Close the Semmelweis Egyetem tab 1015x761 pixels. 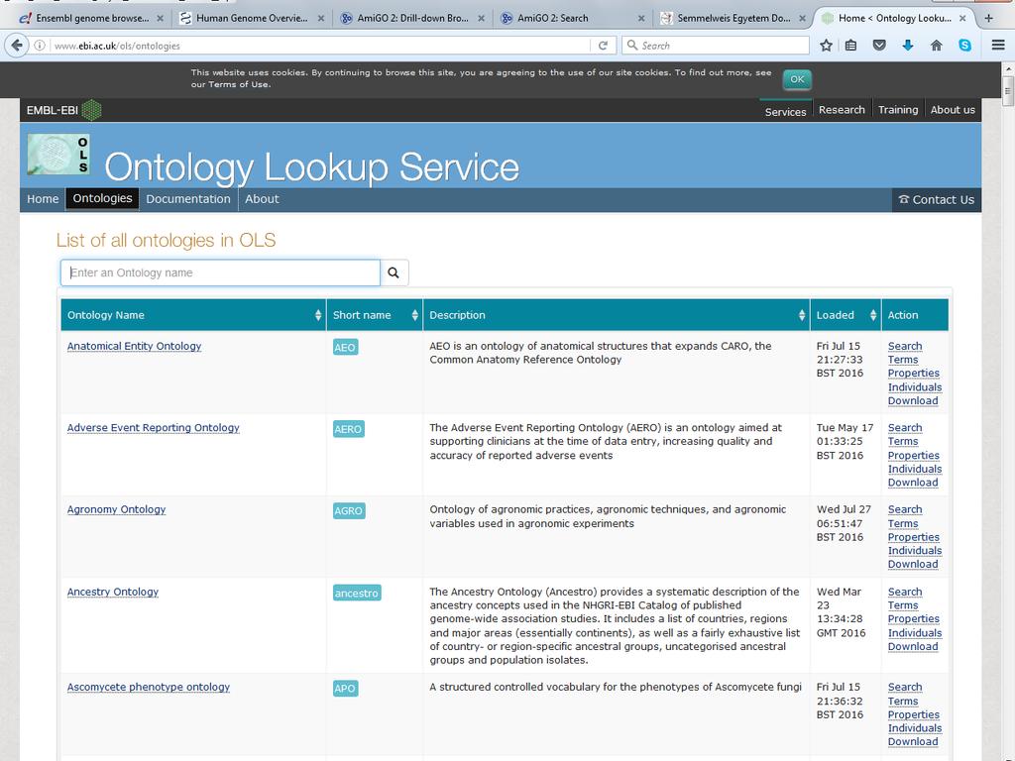click(802, 18)
